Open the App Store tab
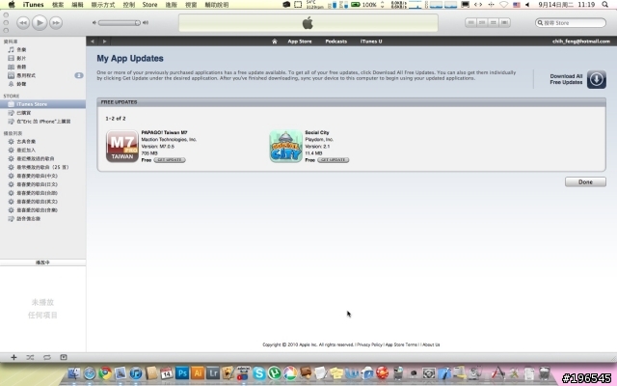This screenshot has width=617, height=386. (x=300, y=41)
